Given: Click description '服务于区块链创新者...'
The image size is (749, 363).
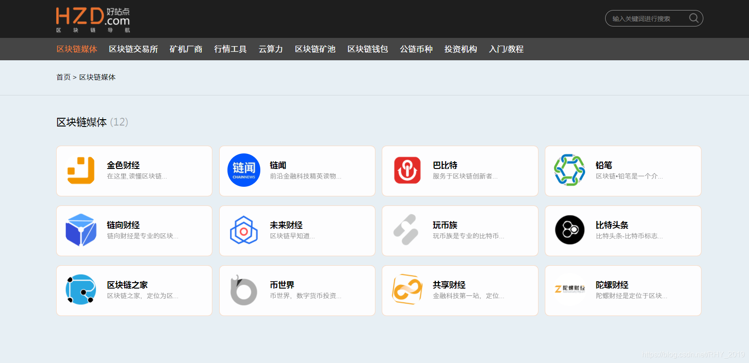Looking at the screenshot, I should point(465,176).
